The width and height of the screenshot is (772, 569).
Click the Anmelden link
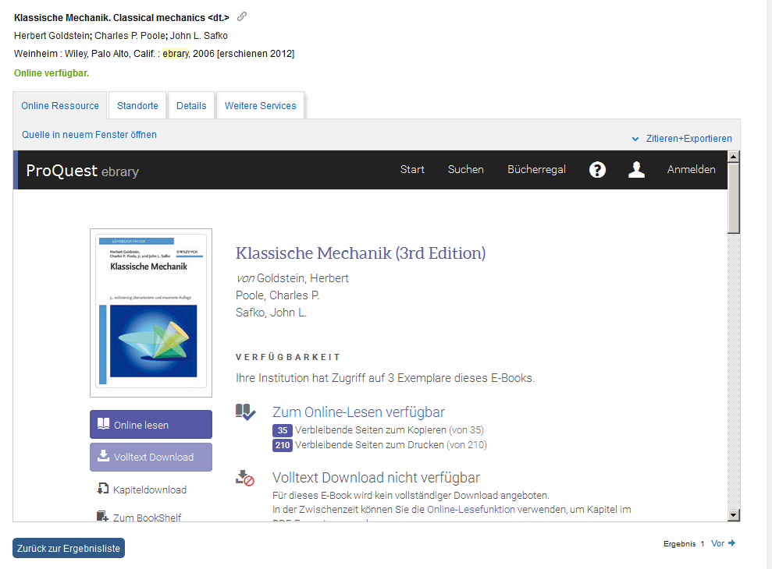[691, 169]
